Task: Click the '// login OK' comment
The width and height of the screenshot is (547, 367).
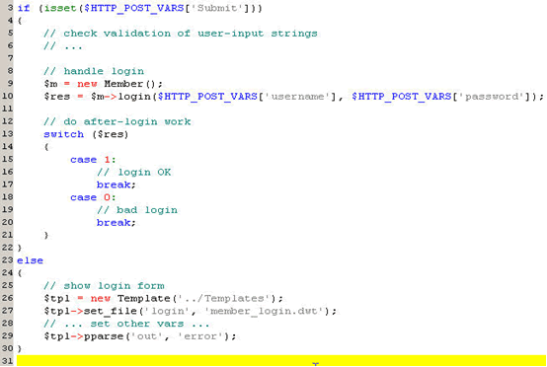Action: (134, 173)
